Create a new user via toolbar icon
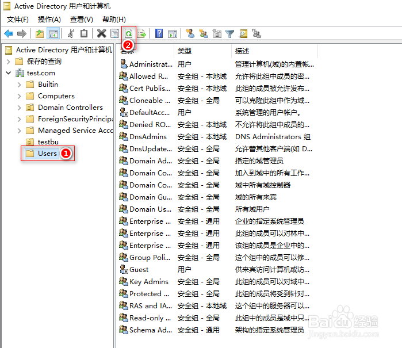This screenshot has height=348, width=402. tap(190, 33)
